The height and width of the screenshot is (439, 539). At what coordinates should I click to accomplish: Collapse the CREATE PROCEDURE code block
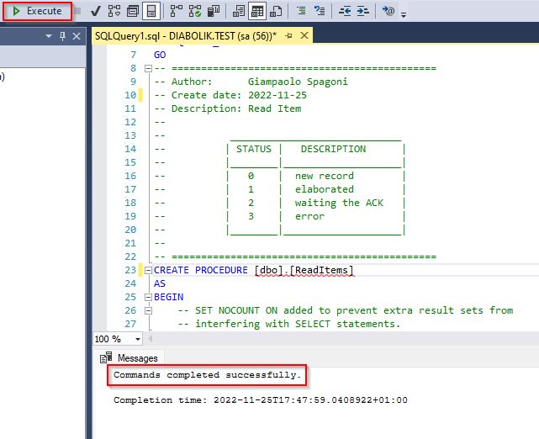(148, 271)
